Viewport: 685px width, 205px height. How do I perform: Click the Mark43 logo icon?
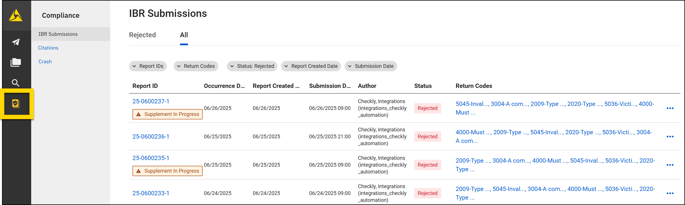(16, 15)
